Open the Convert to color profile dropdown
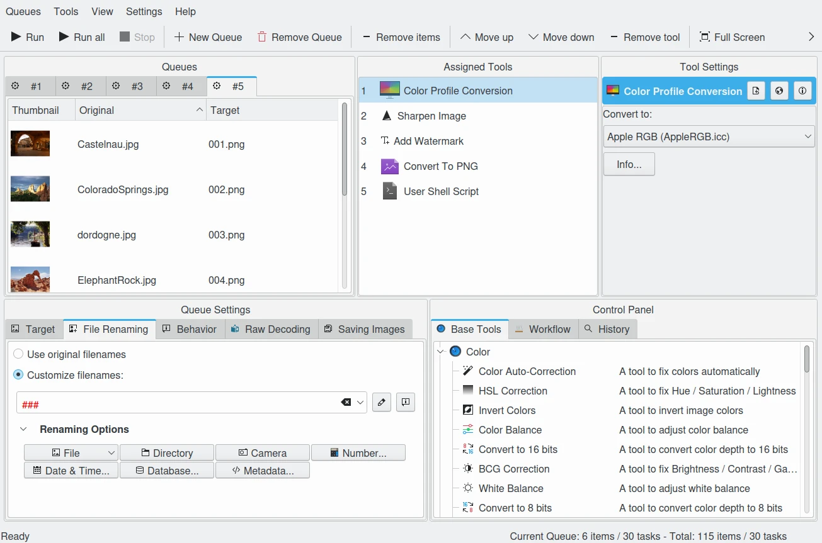Image resolution: width=822 pixels, height=543 pixels. (709, 137)
